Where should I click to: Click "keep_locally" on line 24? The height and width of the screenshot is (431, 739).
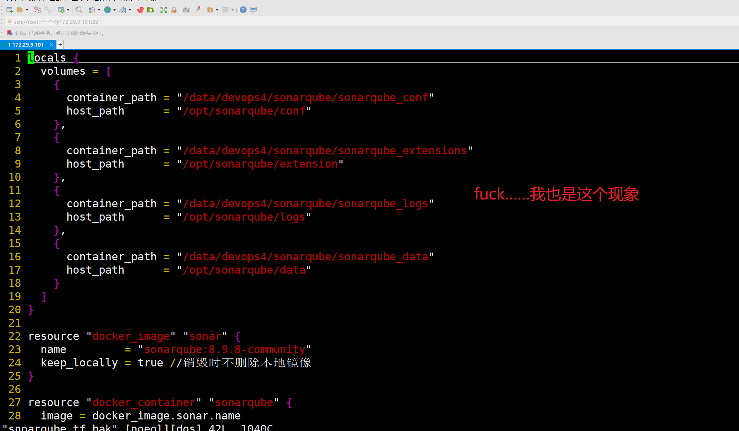pyautogui.click(x=79, y=363)
